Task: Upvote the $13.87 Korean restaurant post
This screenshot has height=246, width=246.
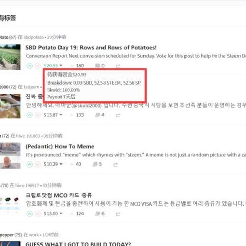Action: pyautogui.click(x=29, y=115)
